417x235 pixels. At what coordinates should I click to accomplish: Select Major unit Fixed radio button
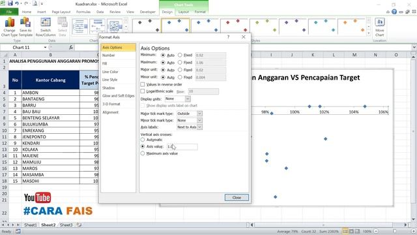(180, 70)
